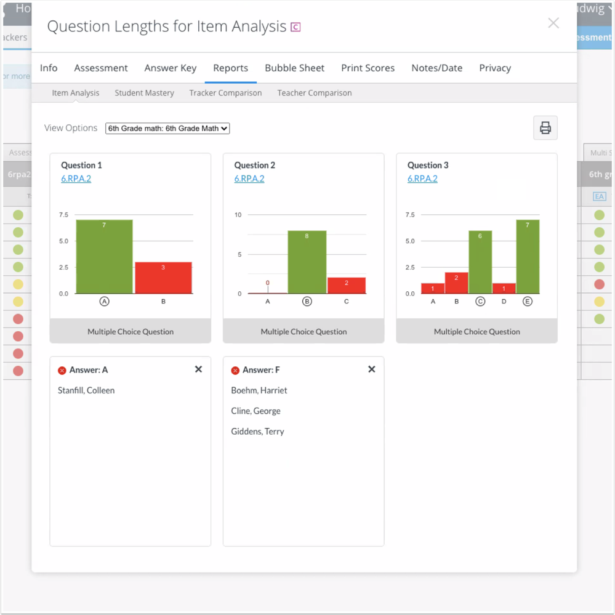Switch to the Info tab
The width and height of the screenshot is (615, 615).
pyautogui.click(x=49, y=68)
